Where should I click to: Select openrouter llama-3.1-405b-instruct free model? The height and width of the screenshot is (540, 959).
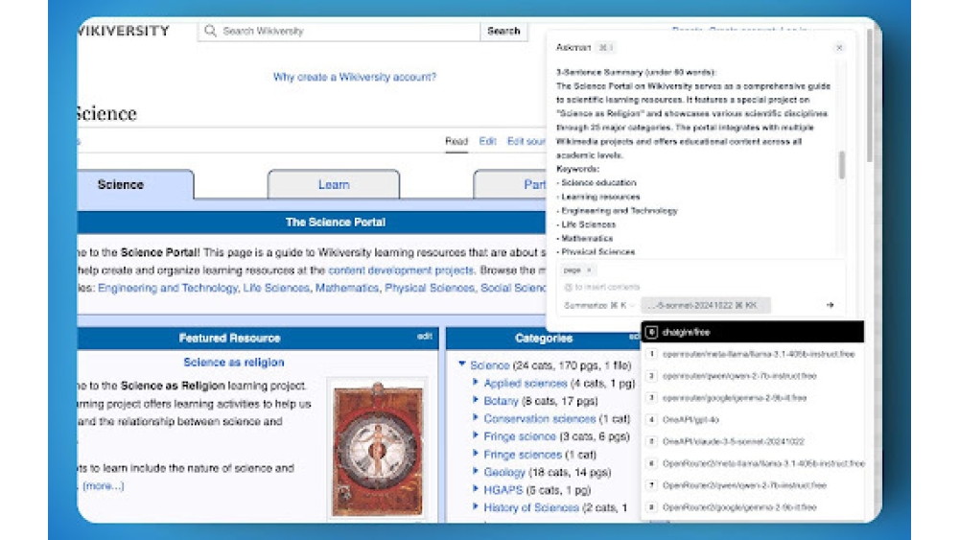click(x=753, y=354)
